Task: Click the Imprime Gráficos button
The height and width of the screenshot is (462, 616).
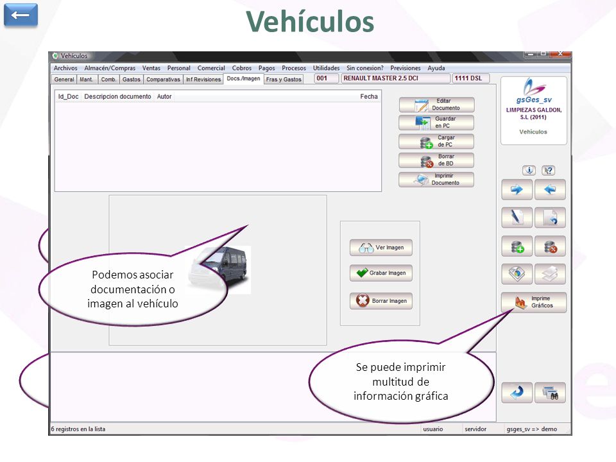Action: pyautogui.click(x=534, y=302)
